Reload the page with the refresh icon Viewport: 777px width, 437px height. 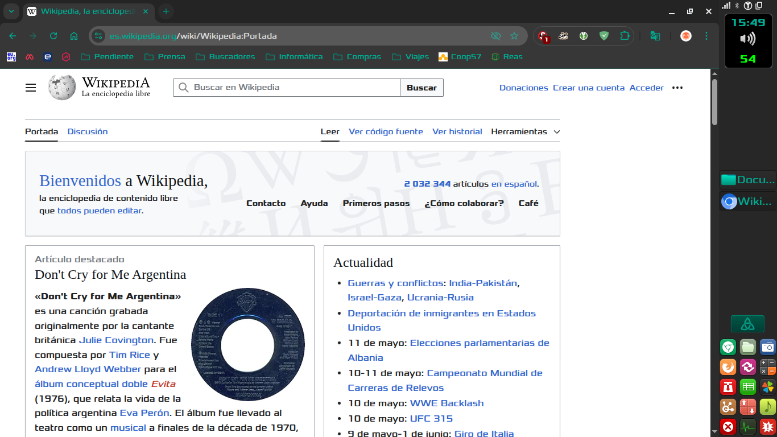point(53,36)
